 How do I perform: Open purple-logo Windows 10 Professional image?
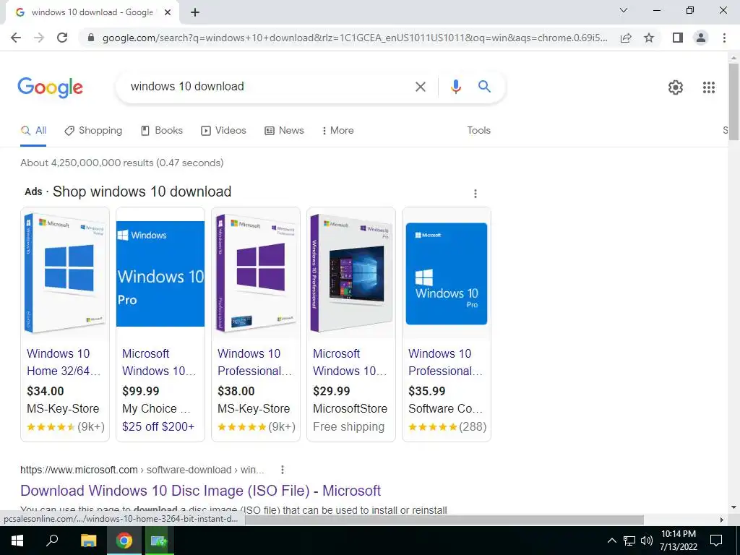coord(256,272)
